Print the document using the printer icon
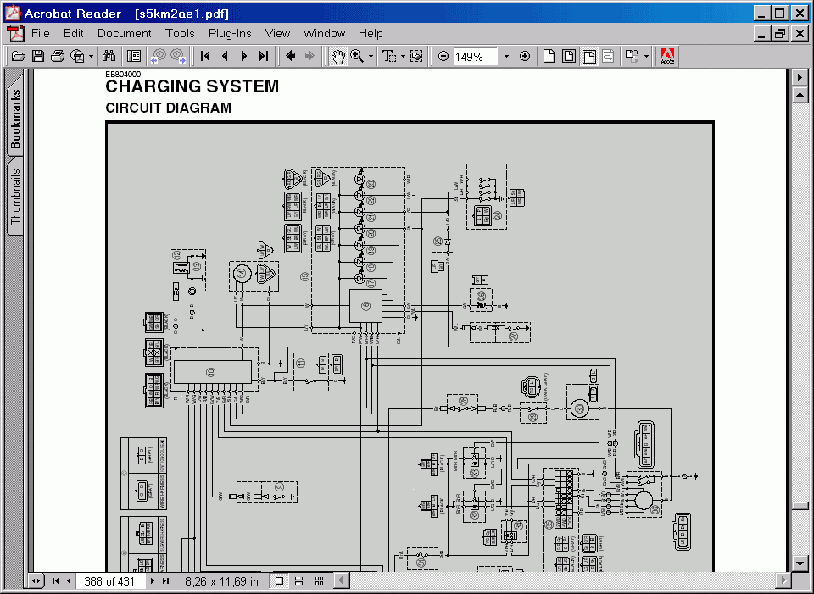 (58, 56)
